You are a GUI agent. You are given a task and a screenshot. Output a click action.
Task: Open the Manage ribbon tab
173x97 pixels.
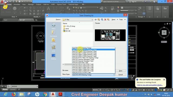[31, 4]
